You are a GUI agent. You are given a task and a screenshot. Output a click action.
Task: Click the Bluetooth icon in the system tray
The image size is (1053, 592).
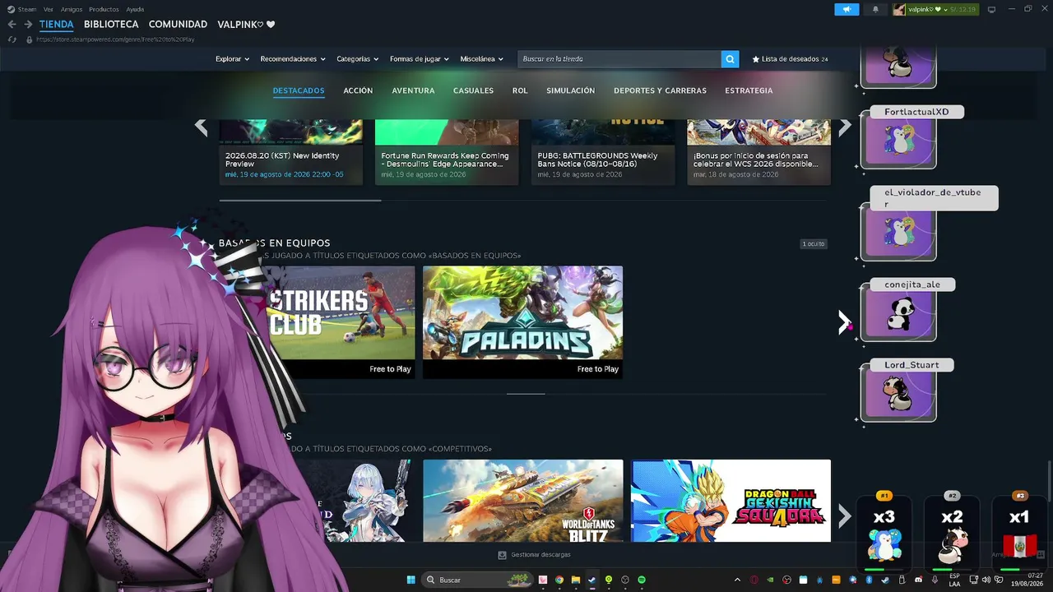tap(869, 580)
